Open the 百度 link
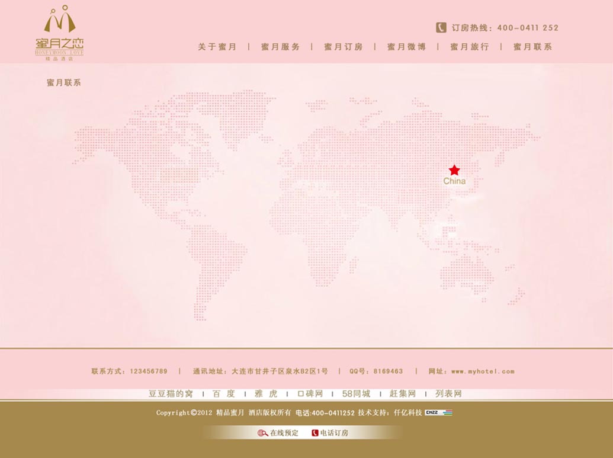The width and height of the screenshot is (613, 458). [x=224, y=393]
